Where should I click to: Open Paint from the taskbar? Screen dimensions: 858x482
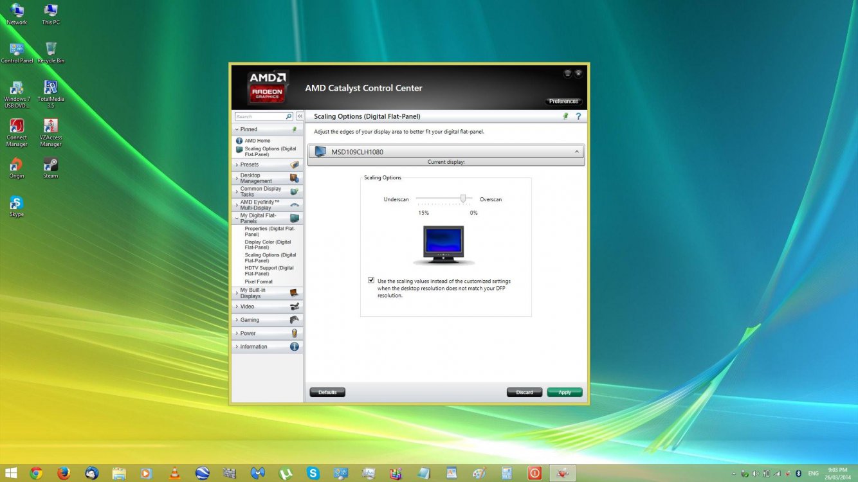479,473
